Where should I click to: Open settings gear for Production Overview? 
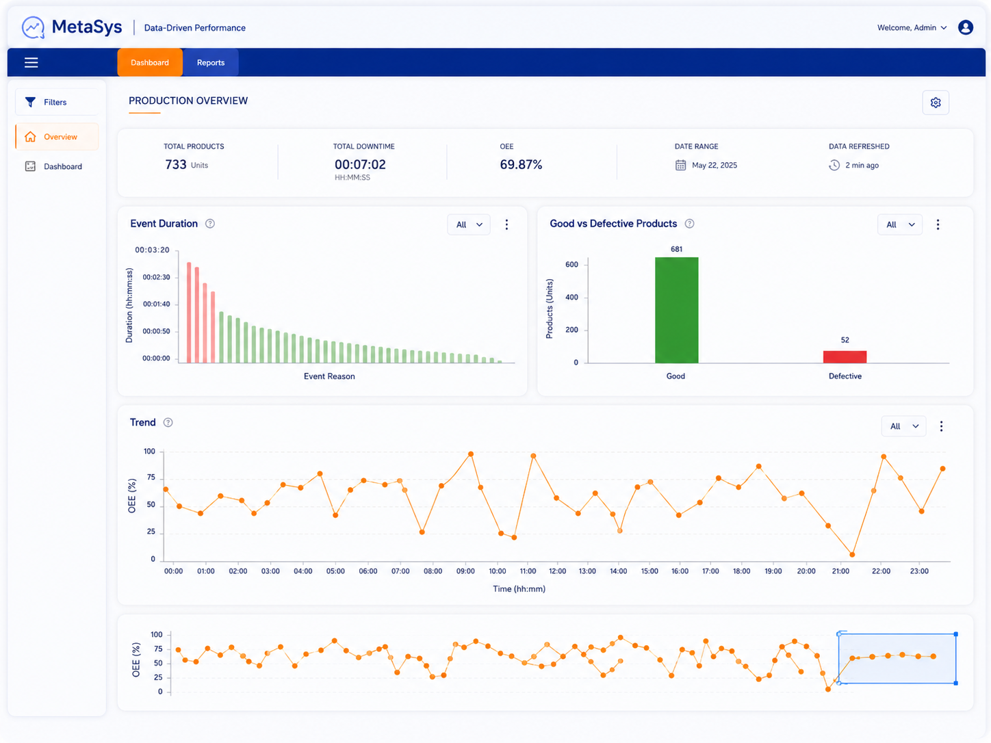(936, 103)
